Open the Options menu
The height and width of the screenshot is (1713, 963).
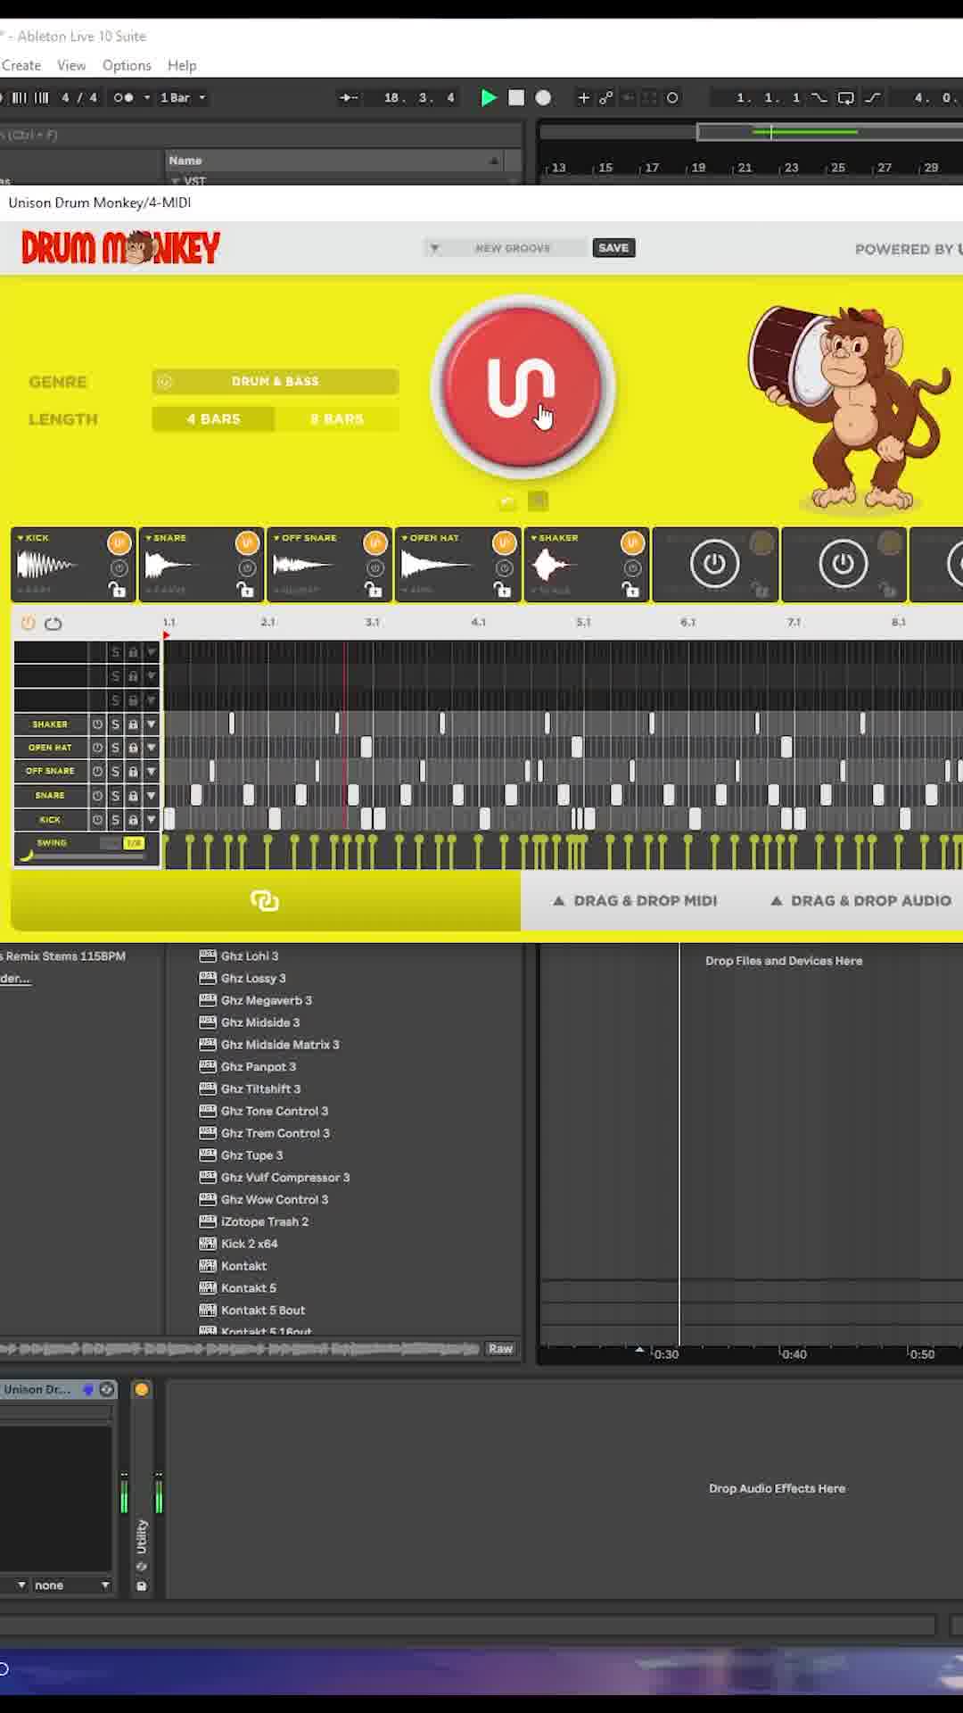tap(127, 65)
